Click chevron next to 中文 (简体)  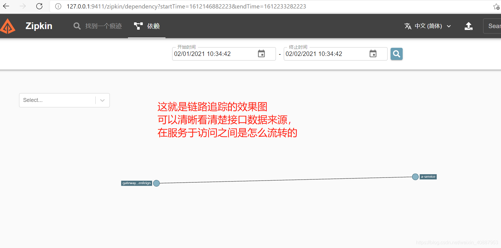449,26
